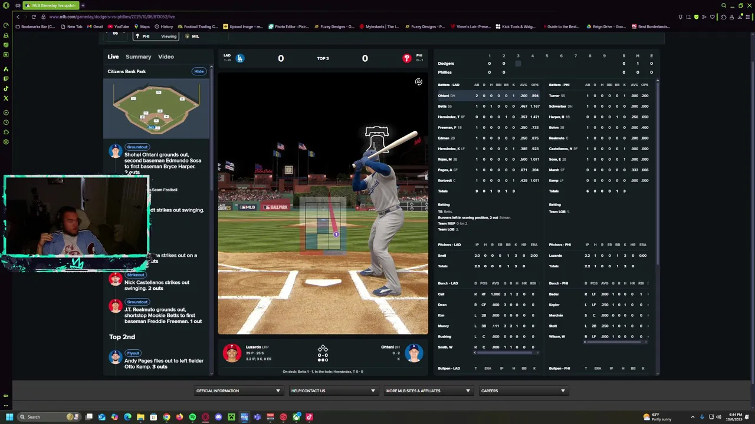755x424 pixels.
Task: Click the Citizens Bank Park field diagram
Action: click(x=156, y=110)
